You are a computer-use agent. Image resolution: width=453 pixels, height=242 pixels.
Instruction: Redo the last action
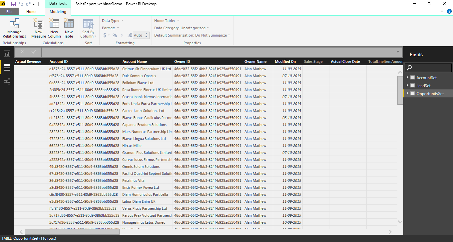[28, 4]
